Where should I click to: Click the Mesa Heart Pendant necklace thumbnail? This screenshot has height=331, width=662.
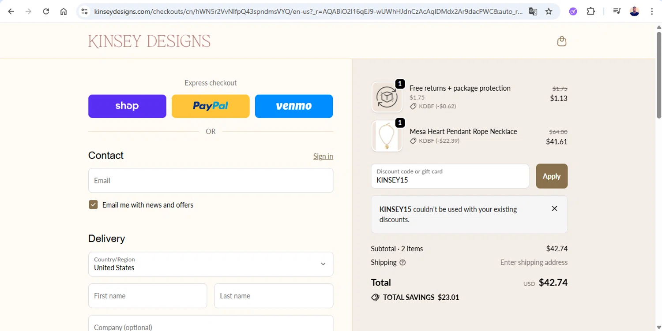[387, 136]
